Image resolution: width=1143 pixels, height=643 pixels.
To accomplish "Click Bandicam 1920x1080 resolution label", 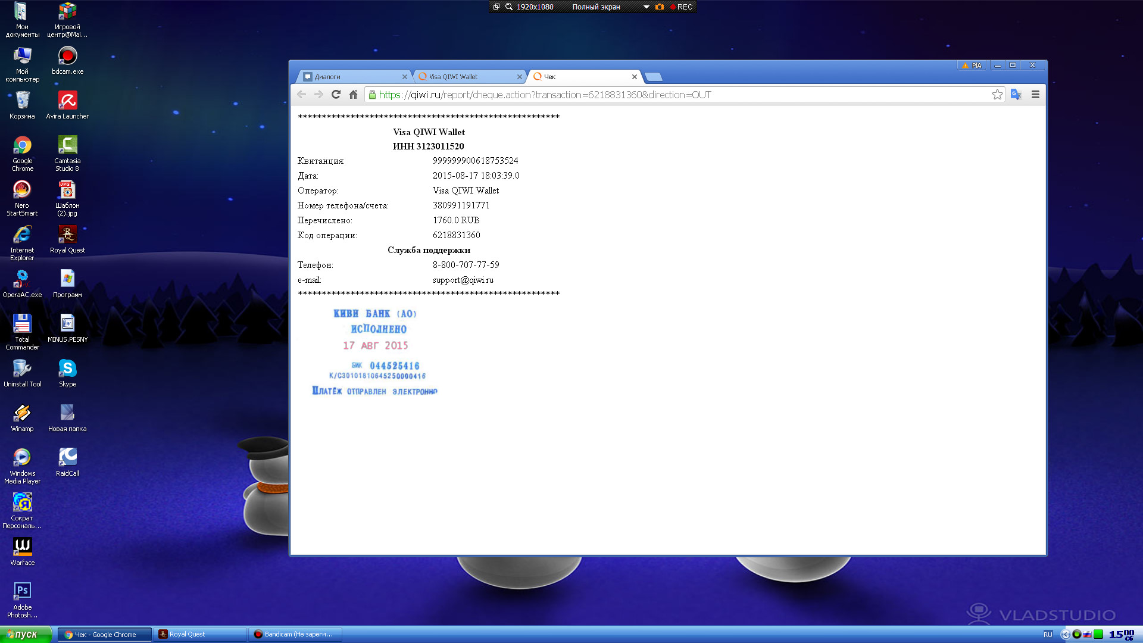I will point(535,7).
